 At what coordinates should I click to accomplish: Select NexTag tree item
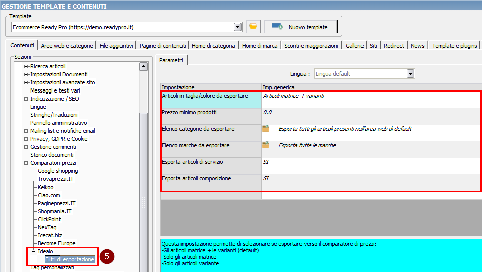tap(47, 227)
